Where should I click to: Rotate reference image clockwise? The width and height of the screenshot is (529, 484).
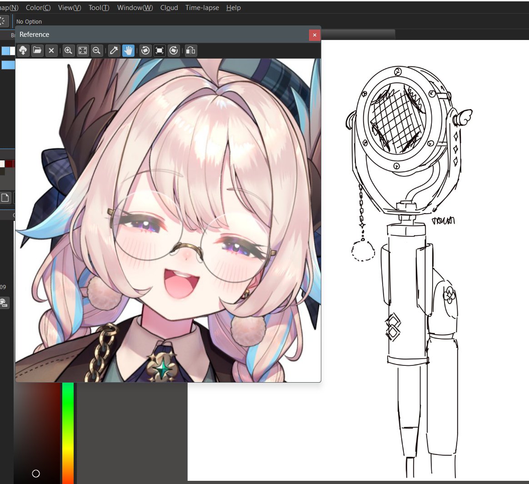174,50
